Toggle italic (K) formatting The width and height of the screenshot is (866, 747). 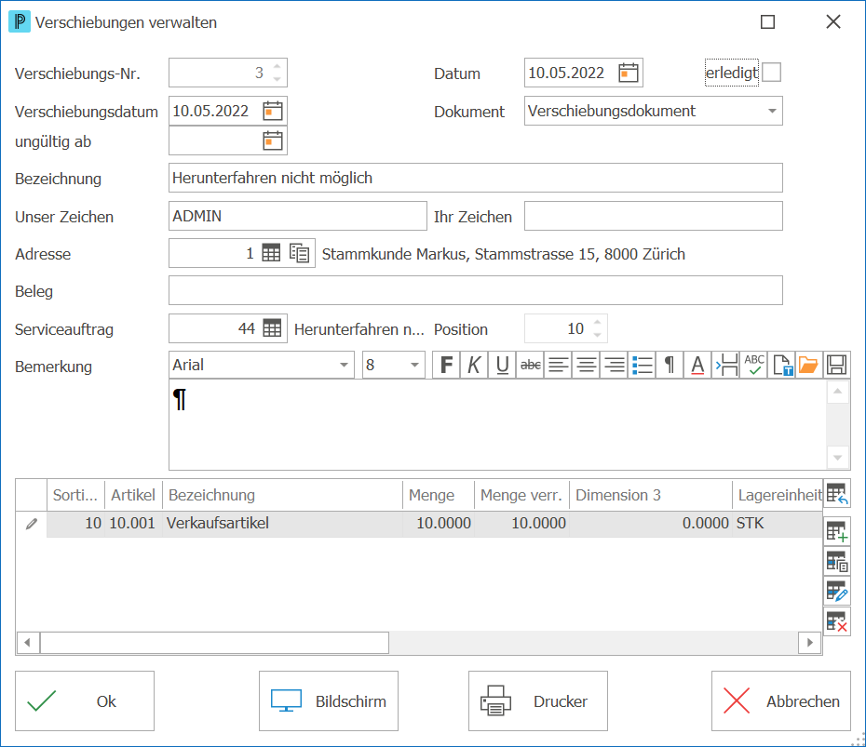pos(474,365)
